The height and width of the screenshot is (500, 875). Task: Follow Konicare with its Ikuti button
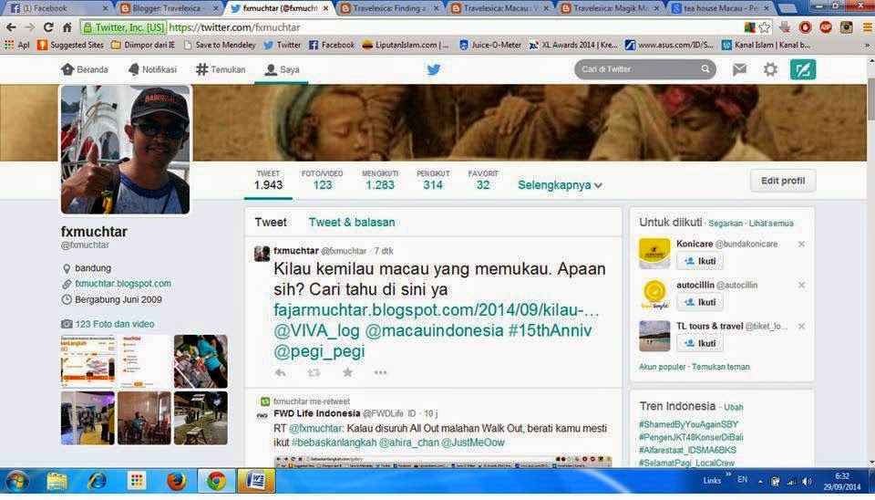(x=700, y=261)
